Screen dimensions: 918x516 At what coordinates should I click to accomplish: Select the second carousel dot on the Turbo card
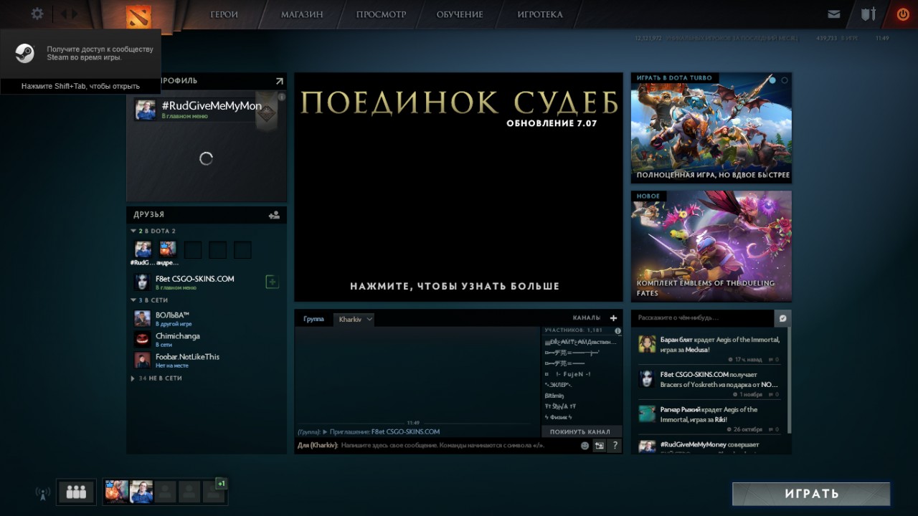coord(785,80)
